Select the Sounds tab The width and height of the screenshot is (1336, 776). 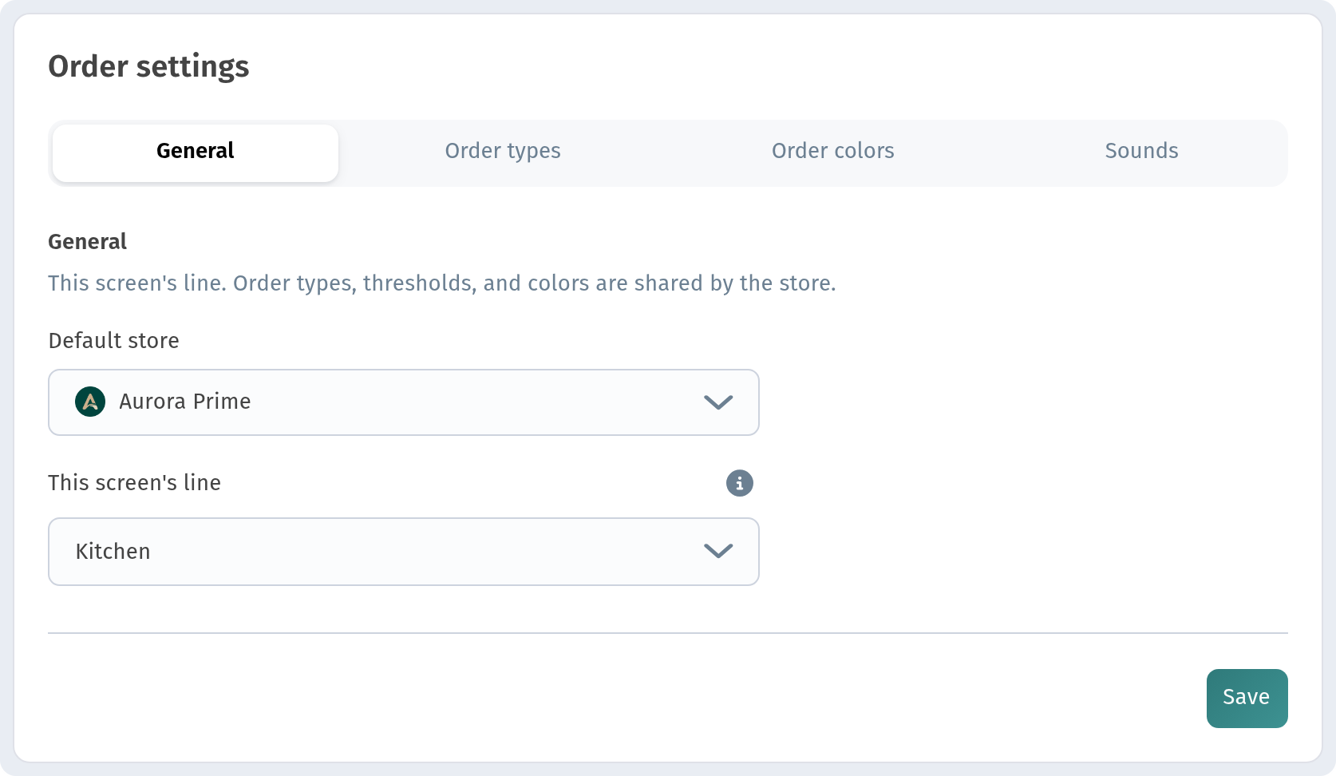click(1141, 152)
